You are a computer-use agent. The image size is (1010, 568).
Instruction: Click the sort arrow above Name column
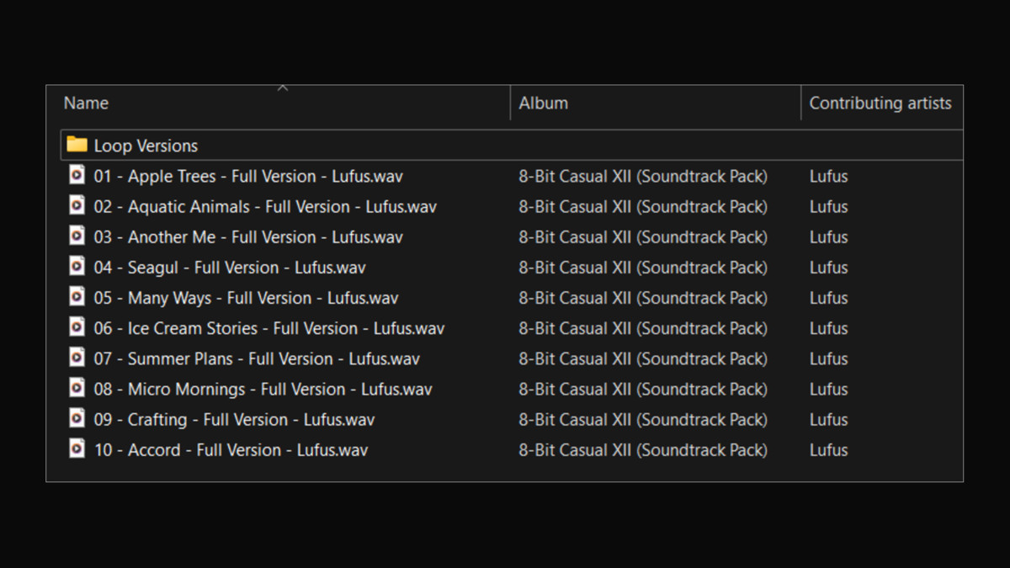click(283, 88)
